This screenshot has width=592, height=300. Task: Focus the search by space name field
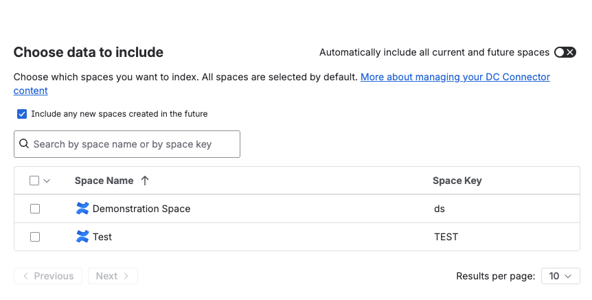(134, 144)
